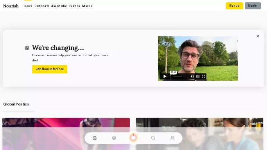This screenshot has height=150, width=267.
Task: Click the yellow Sign Up button
Action: point(234,6)
